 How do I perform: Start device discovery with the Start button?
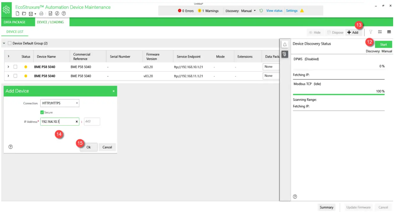point(384,44)
